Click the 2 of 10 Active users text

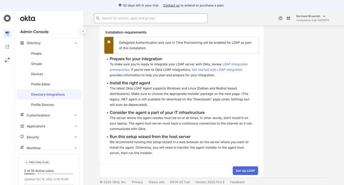click(39, 171)
